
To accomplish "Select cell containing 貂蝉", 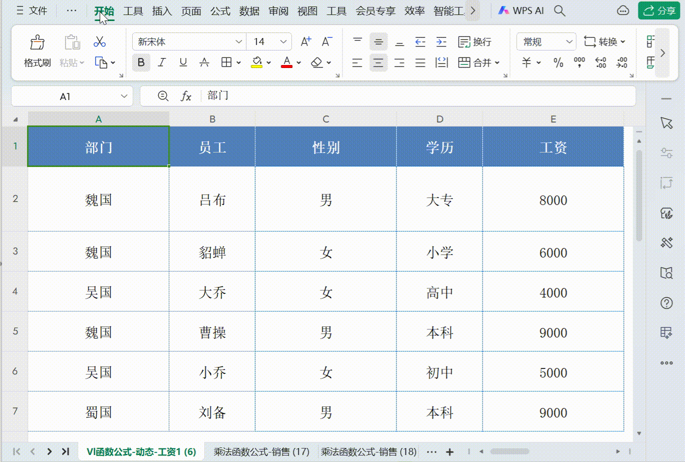I will 212,251.
